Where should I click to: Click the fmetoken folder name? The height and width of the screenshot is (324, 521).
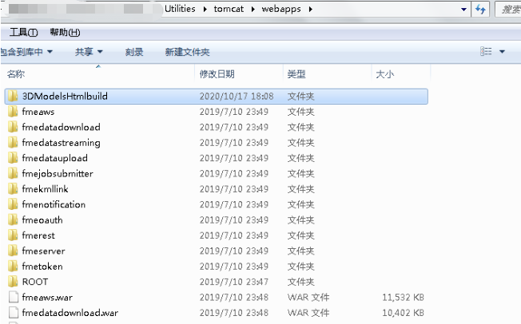(42, 266)
